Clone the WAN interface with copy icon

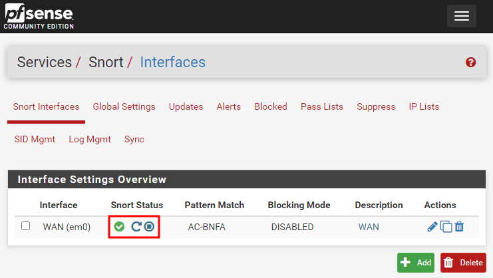(446, 227)
